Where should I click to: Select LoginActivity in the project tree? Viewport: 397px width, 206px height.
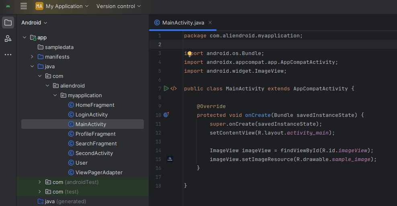[x=82, y=114]
